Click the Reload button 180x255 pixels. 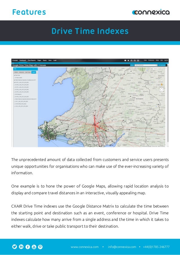coord(132,65)
